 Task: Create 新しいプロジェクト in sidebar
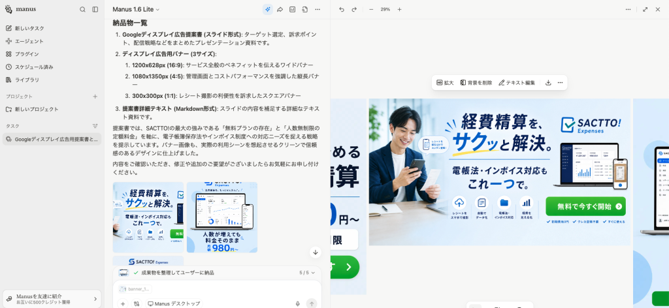pyautogui.click(x=52, y=109)
